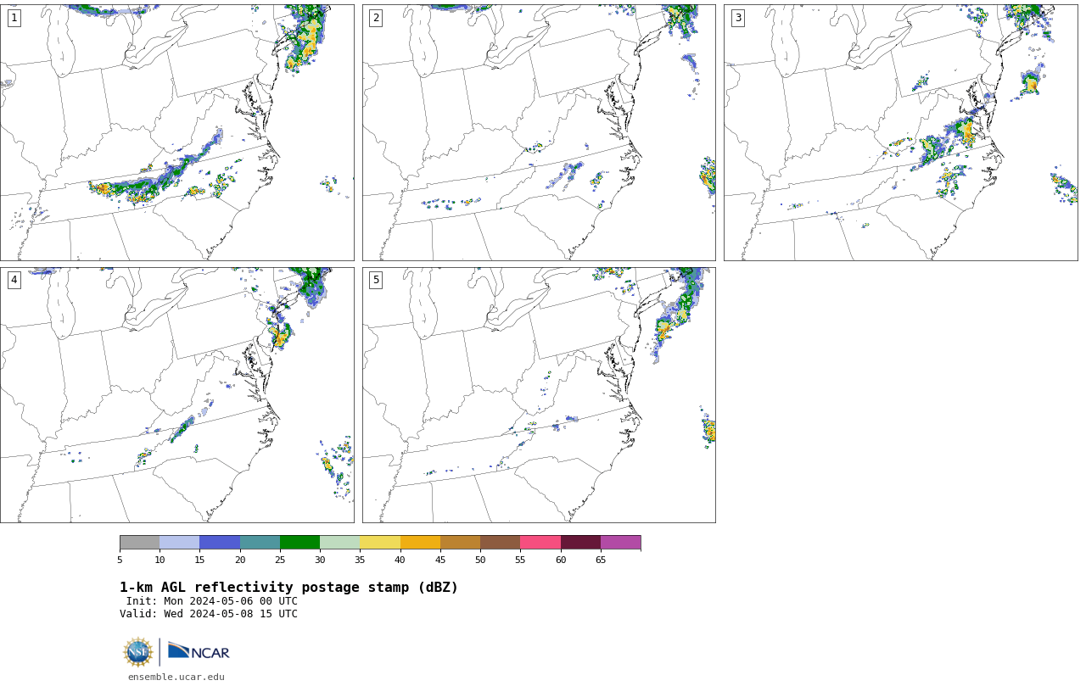Select the yellow 35-40 dBZ swatch
The image size is (1086, 686).
[x=380, y=543]
